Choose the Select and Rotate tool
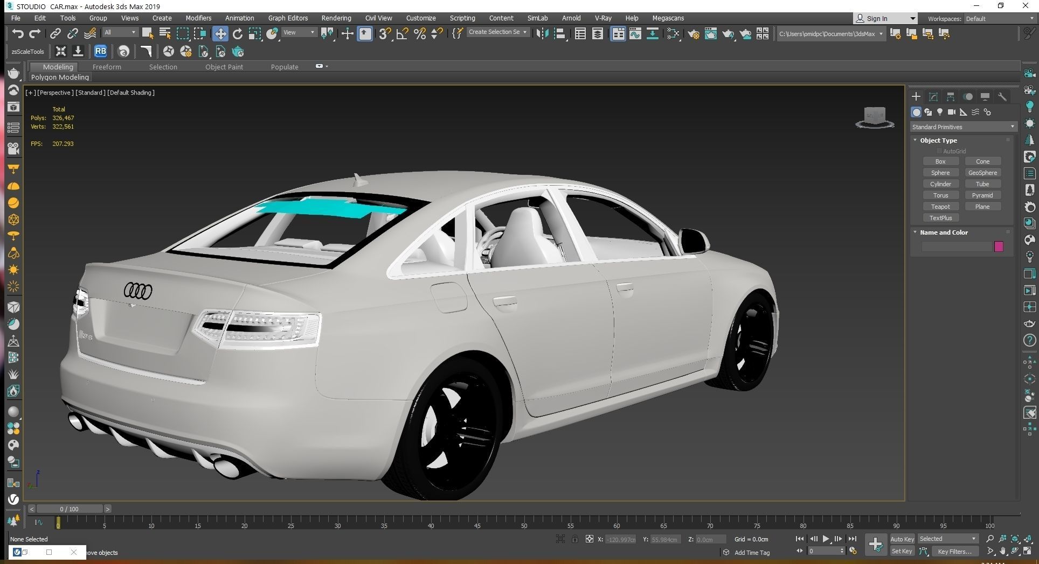 pyautogui.click(x=238, y=34)
